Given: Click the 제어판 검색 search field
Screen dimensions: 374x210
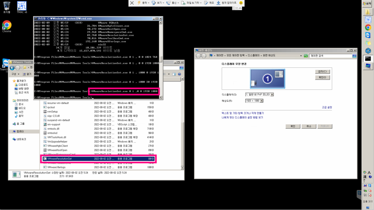Looking at the screenshot, I should pos(331,56).
